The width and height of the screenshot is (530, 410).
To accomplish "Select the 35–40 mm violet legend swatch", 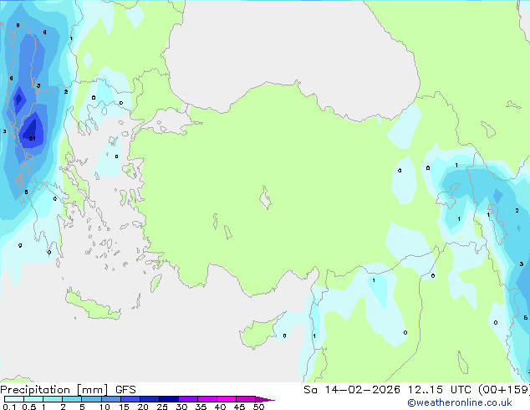I will pos(206,399).
